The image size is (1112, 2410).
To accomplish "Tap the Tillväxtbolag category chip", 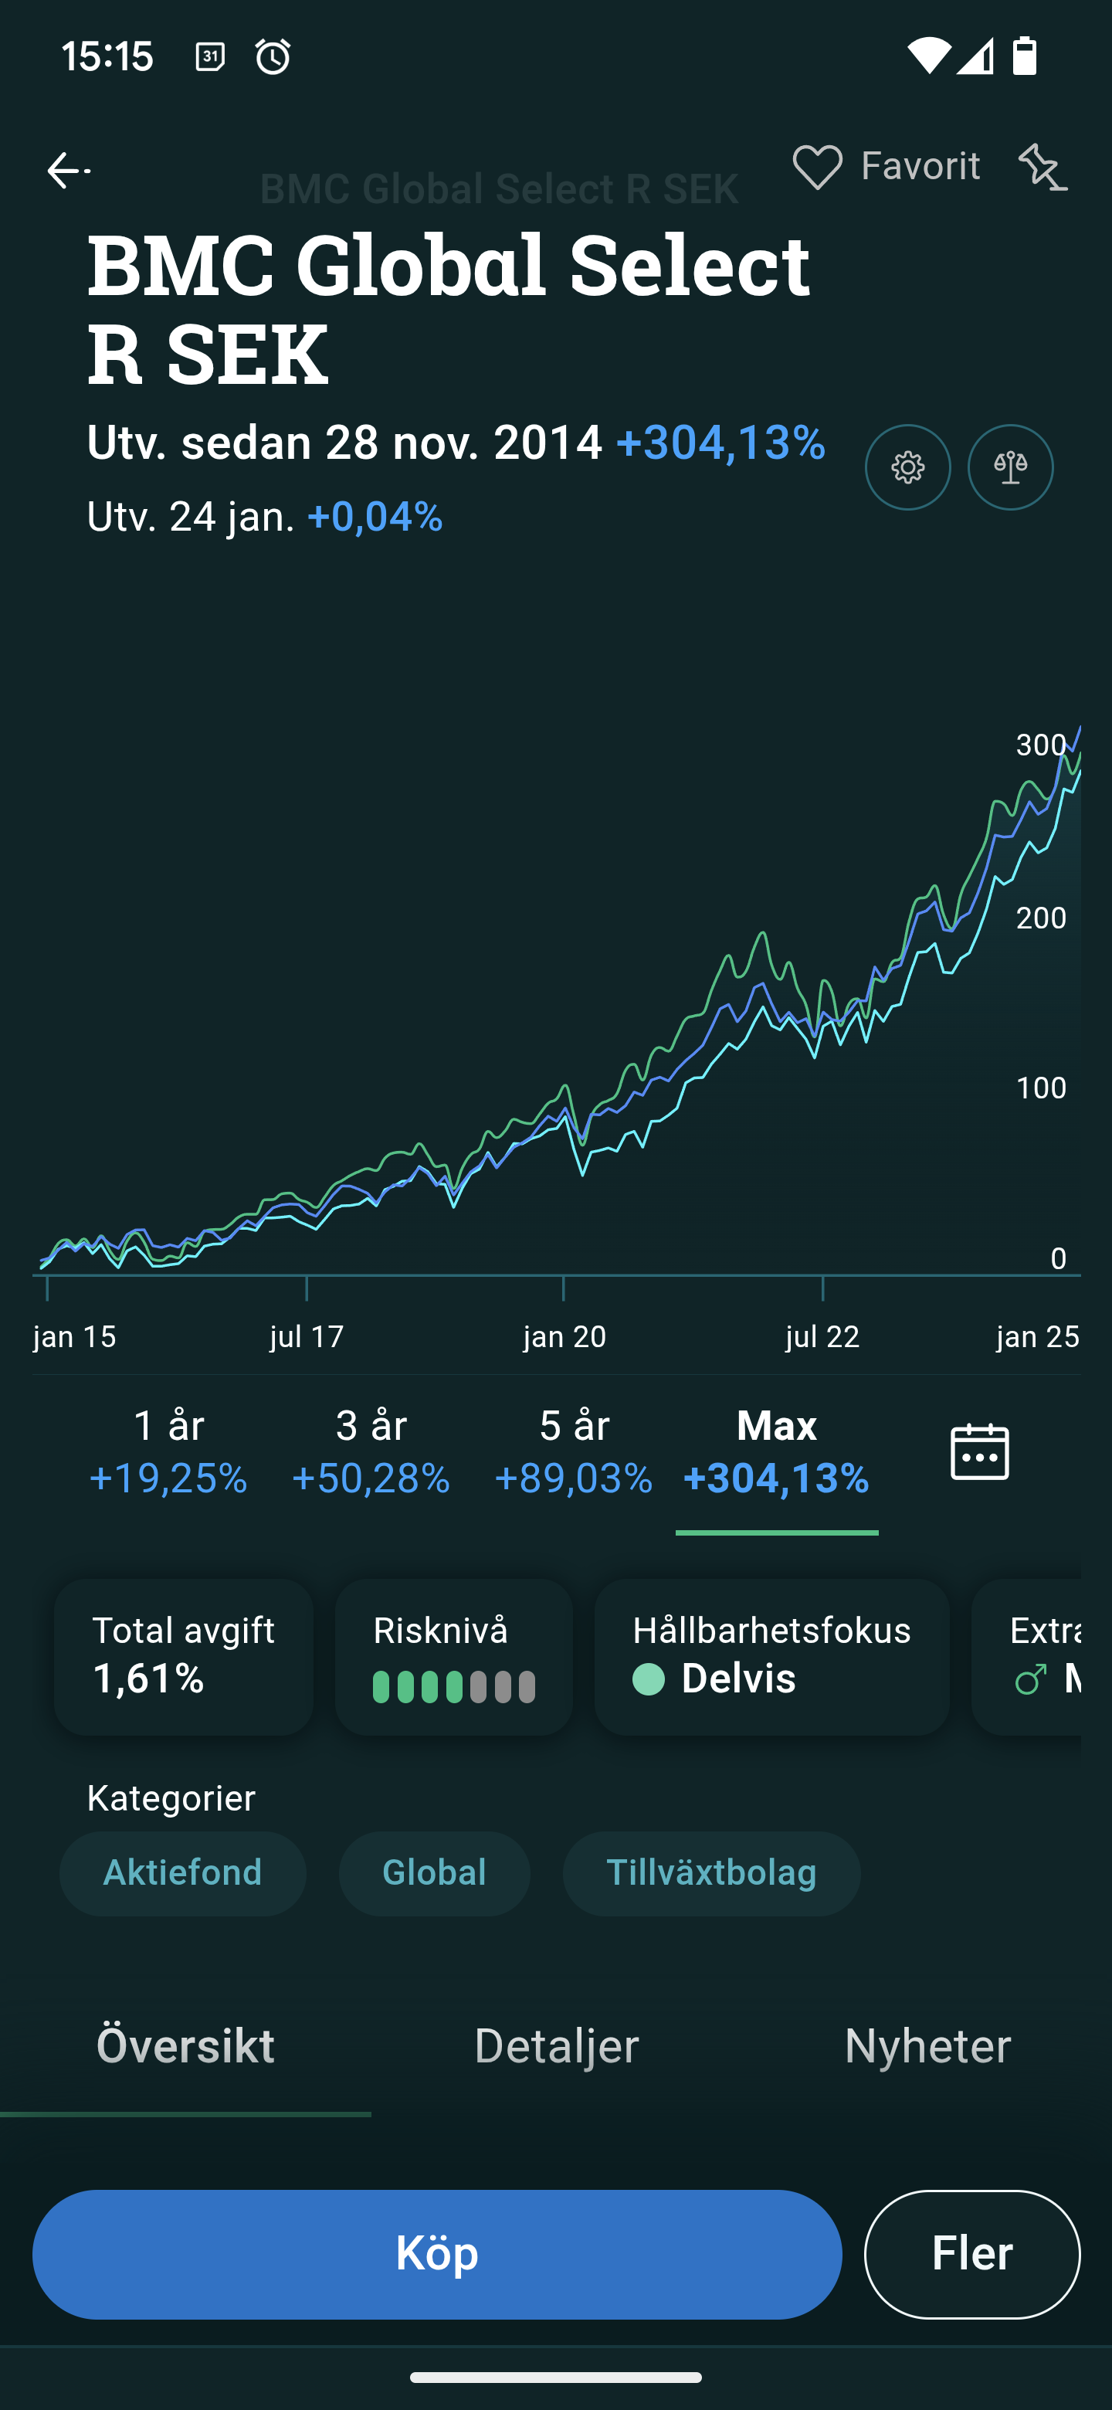I will [710, 1873].
